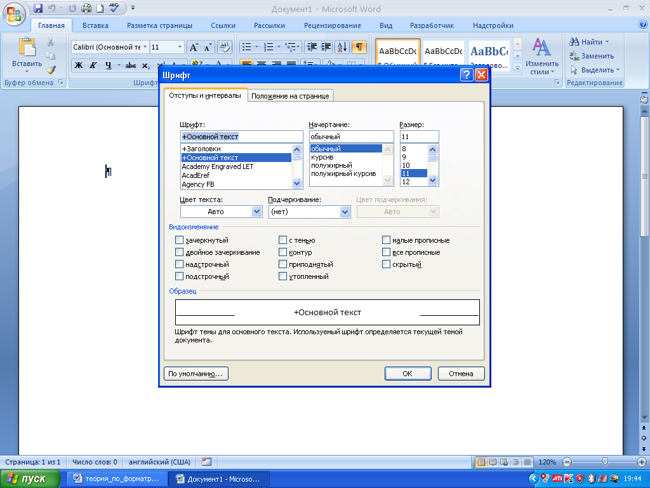This screenshot has width=650, height=488.
Task: Toggle bold Ж in the ribbon
Action: click(x=78, y=65)
